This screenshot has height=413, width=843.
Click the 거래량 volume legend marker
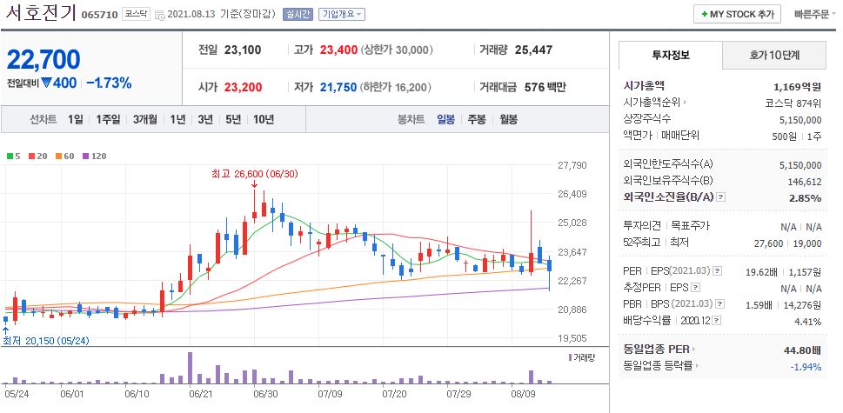click(581, 357)
